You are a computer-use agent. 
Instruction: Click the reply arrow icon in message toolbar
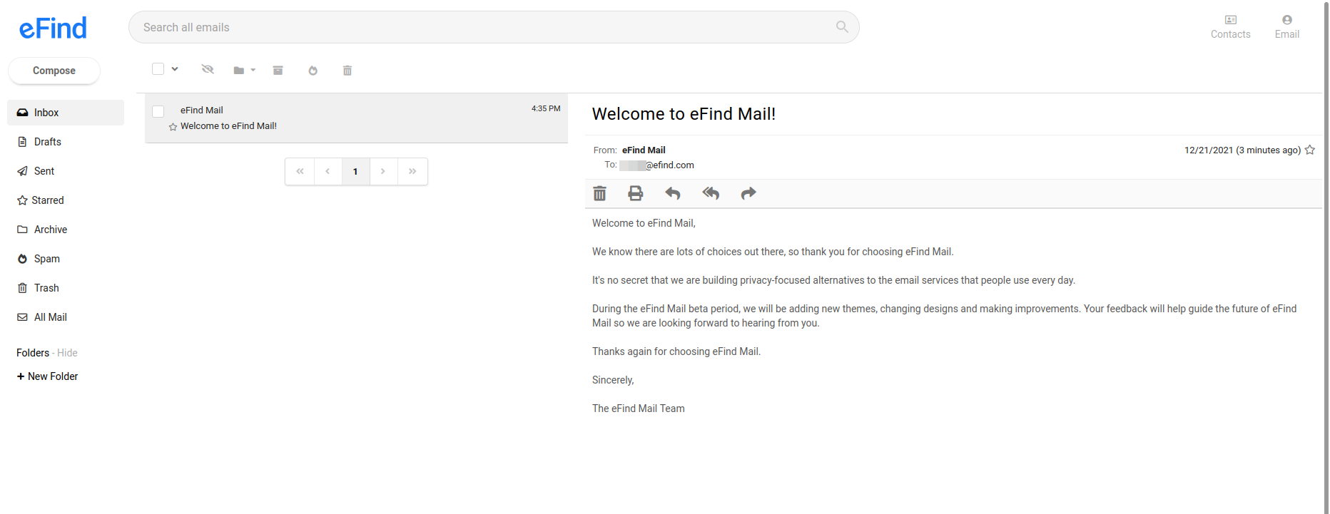673,193
